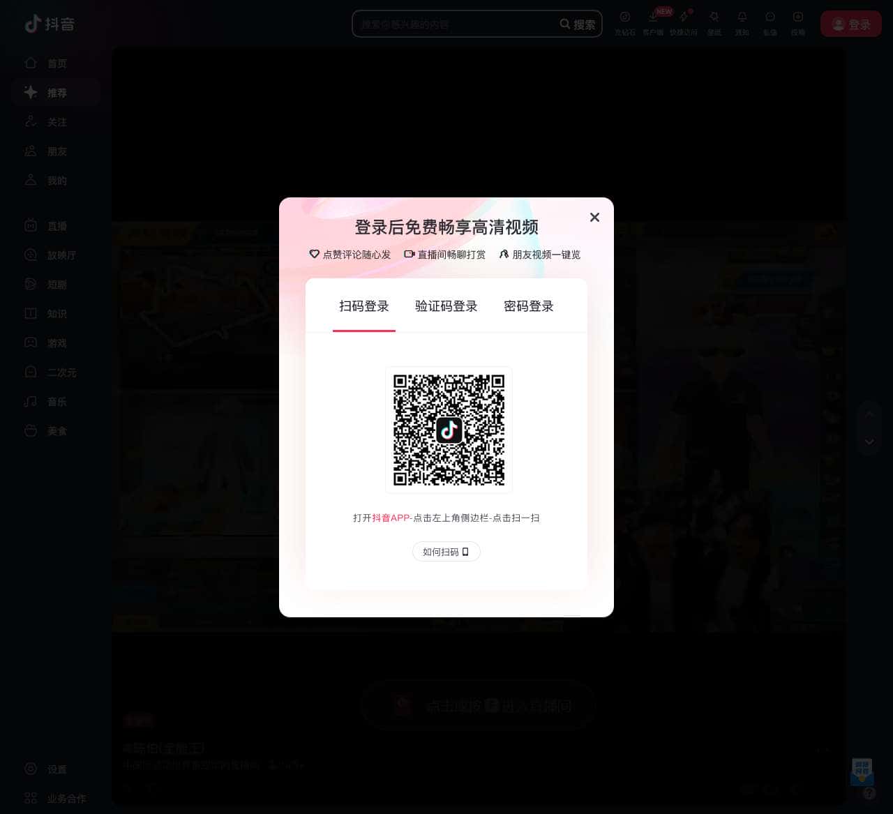
Task: Open 游戏 in the sidebar
Action: (56, 343)
